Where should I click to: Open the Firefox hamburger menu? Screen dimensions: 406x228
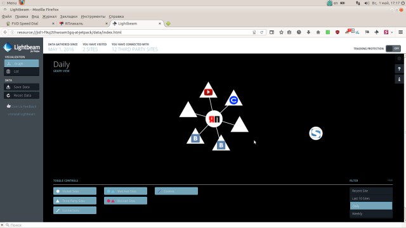point(400,32)
